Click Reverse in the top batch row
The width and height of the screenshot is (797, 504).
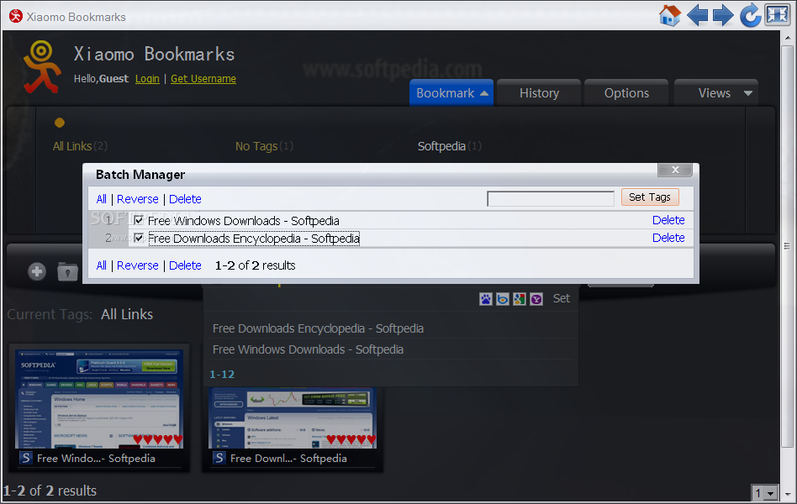click(x=138, y=199)
